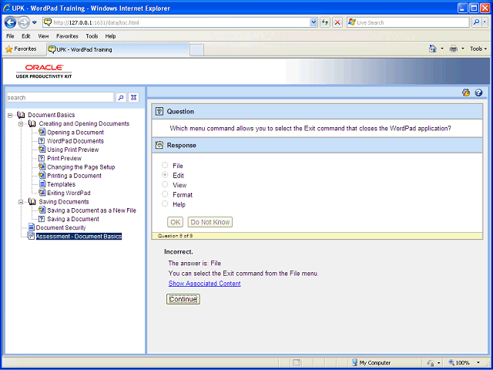Open Printing a Document topic
The height and width of the screenshot is (370, 493).
click(74, 176)
